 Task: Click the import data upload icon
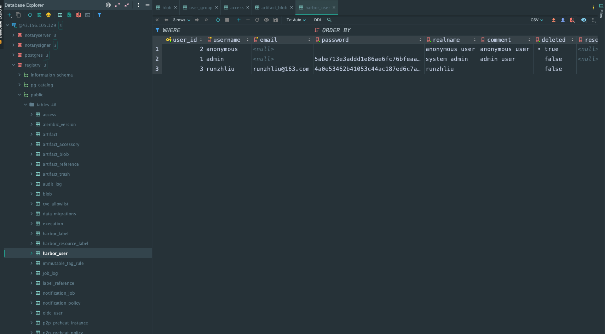coord(563,20)
